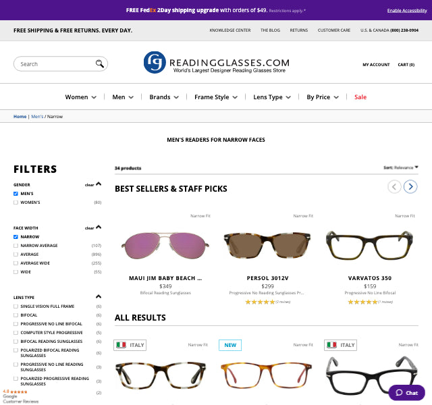This screenshot has height=405, width=432.
Task: Click the Restrictions apply link
Action: [287, 11]
